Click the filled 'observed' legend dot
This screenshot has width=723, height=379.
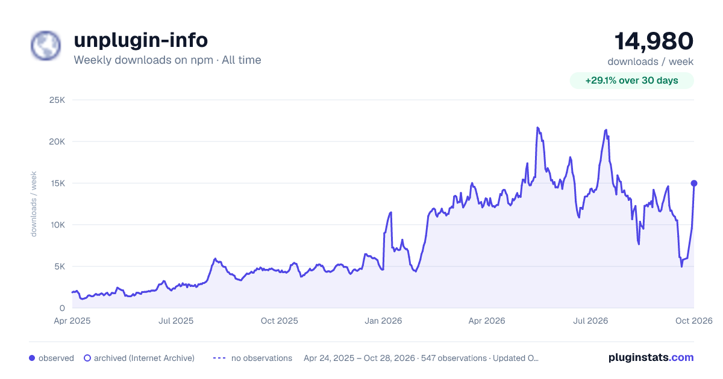click(x=32, y=358)
